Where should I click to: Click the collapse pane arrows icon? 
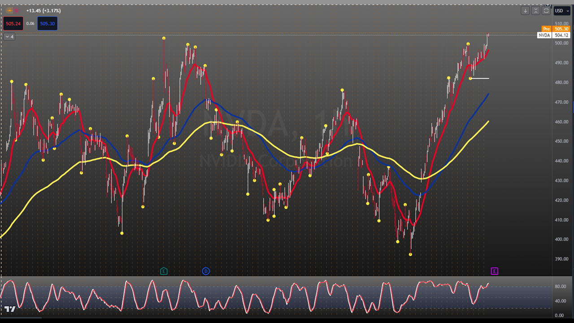536,10
